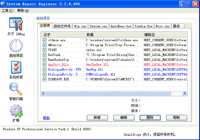Close the System Repair Engineer window

coord(195,4)
